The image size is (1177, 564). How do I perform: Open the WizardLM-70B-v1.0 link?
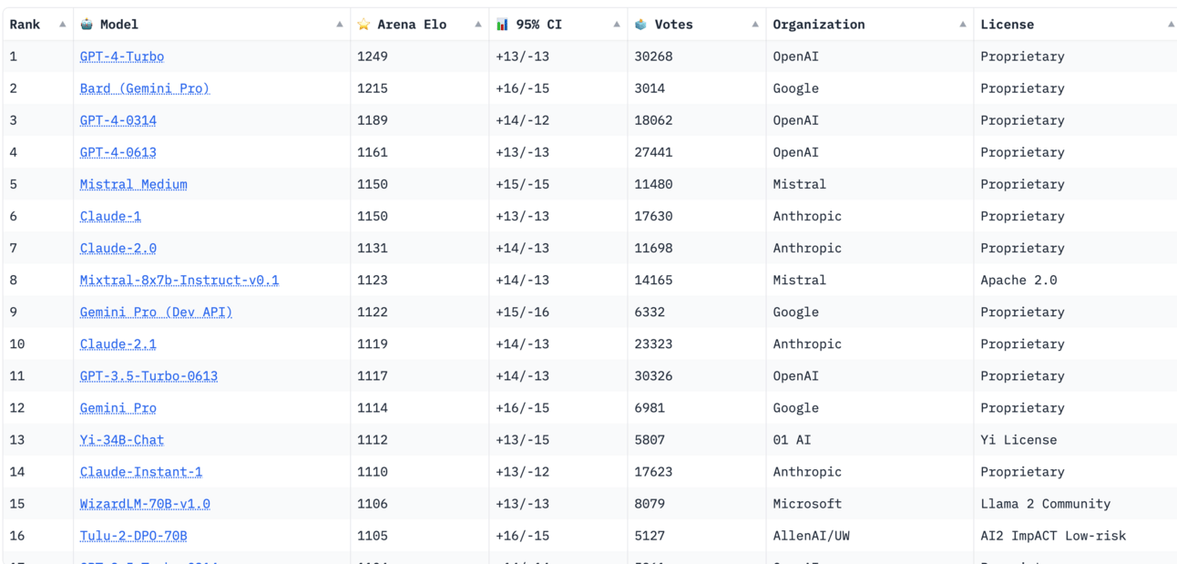pyautogui.click(x=145, y=503)
